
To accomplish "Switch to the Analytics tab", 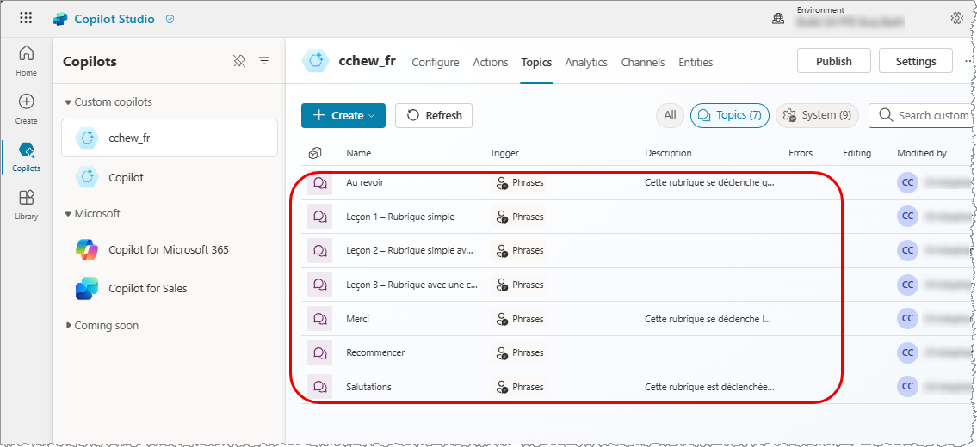I will (x=586, y=62).
